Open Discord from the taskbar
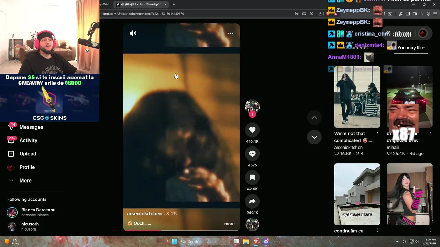Viewport: 440px width, 247px height. coord(266,242)
